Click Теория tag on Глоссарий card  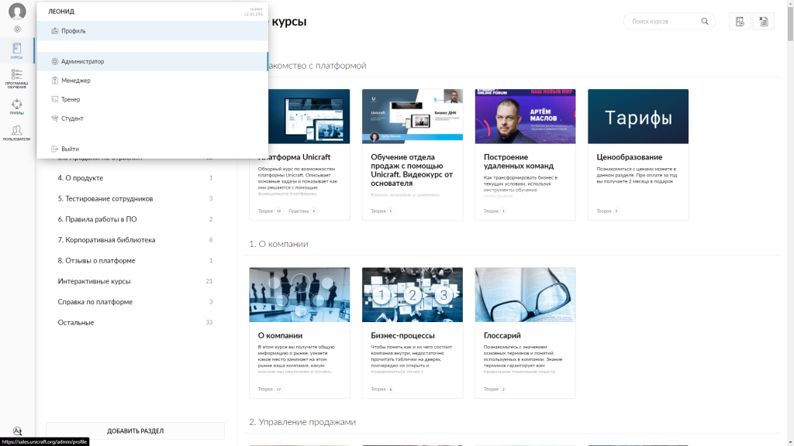pyautogui.click(x=495, y=389)
